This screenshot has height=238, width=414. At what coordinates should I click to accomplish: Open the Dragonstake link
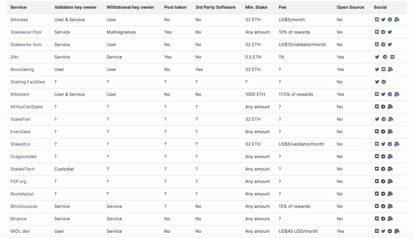tap(23, 156)
